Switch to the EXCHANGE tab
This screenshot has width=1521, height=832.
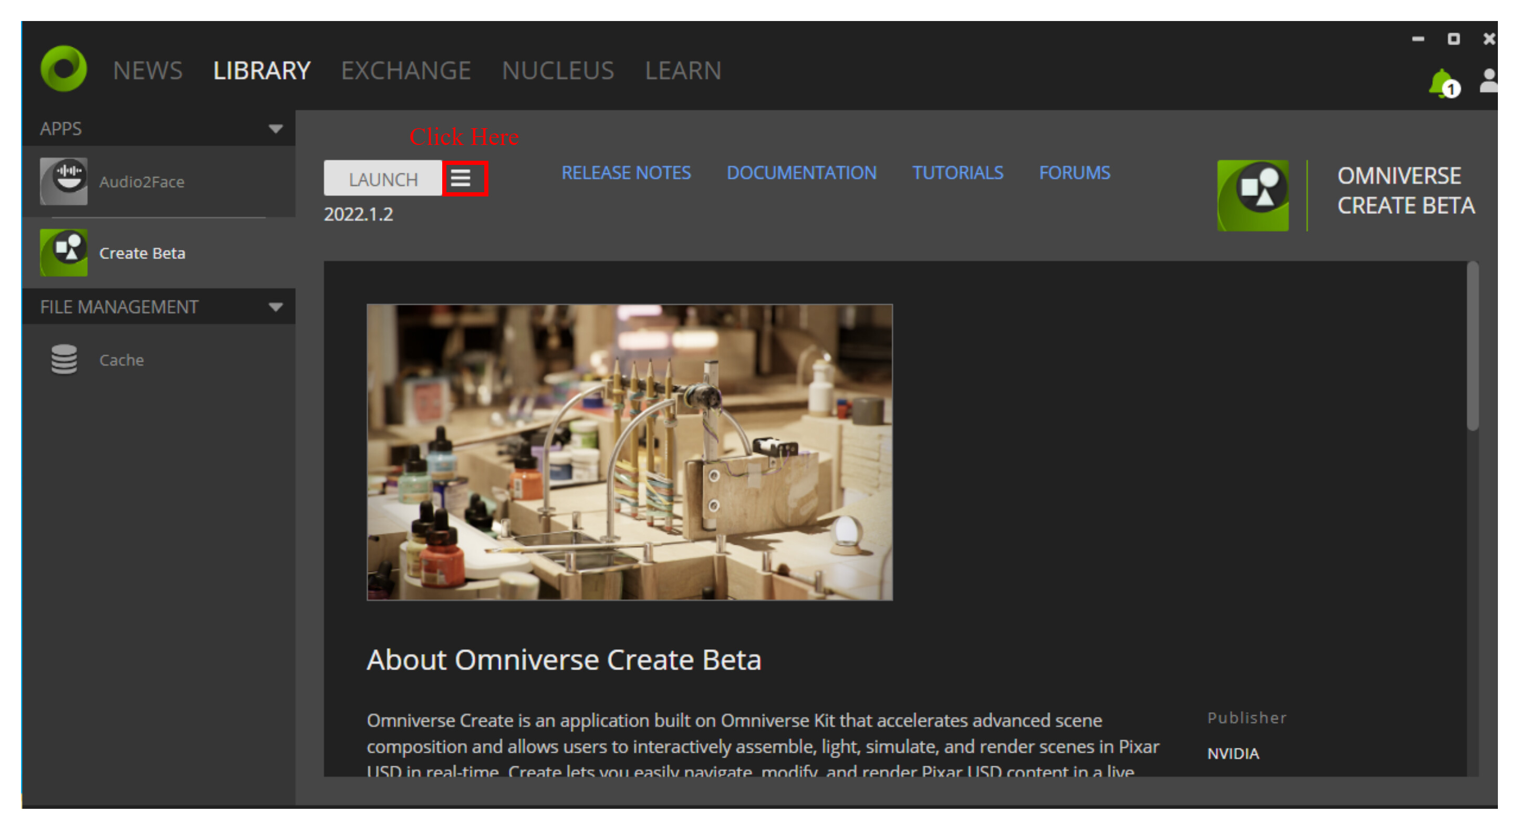tap(405, 71)
